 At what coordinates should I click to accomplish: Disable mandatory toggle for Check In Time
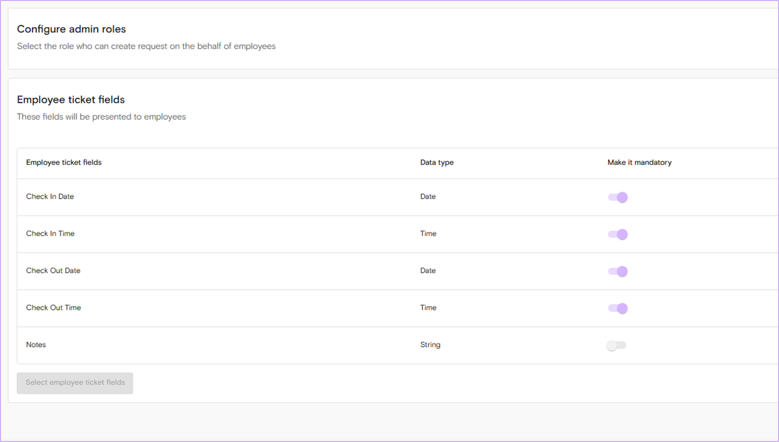pos(618,235)
